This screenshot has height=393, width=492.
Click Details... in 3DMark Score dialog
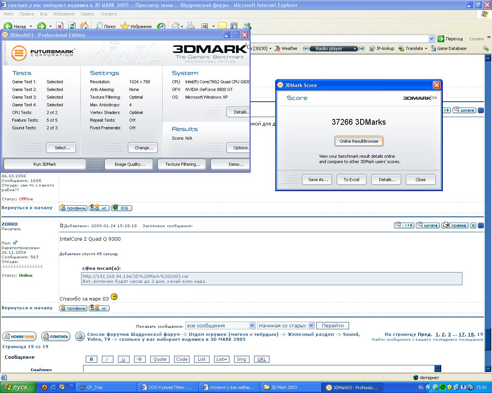386,180
